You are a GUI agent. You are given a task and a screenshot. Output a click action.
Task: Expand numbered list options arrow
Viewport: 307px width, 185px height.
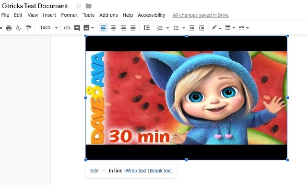point(167,28)
